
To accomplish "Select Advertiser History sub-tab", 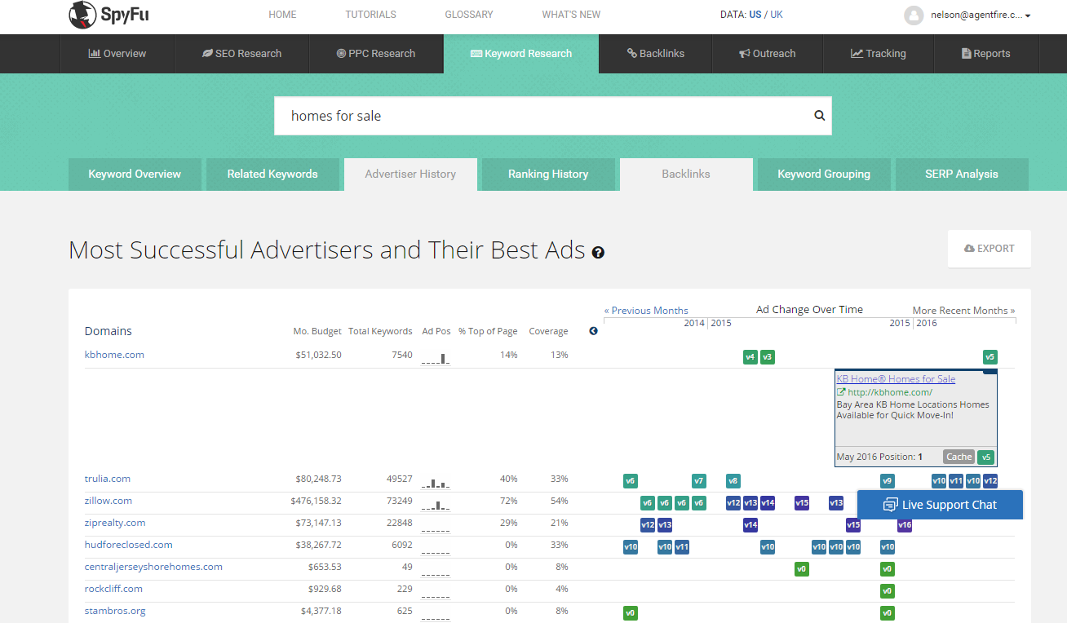I will pos(410,174).
